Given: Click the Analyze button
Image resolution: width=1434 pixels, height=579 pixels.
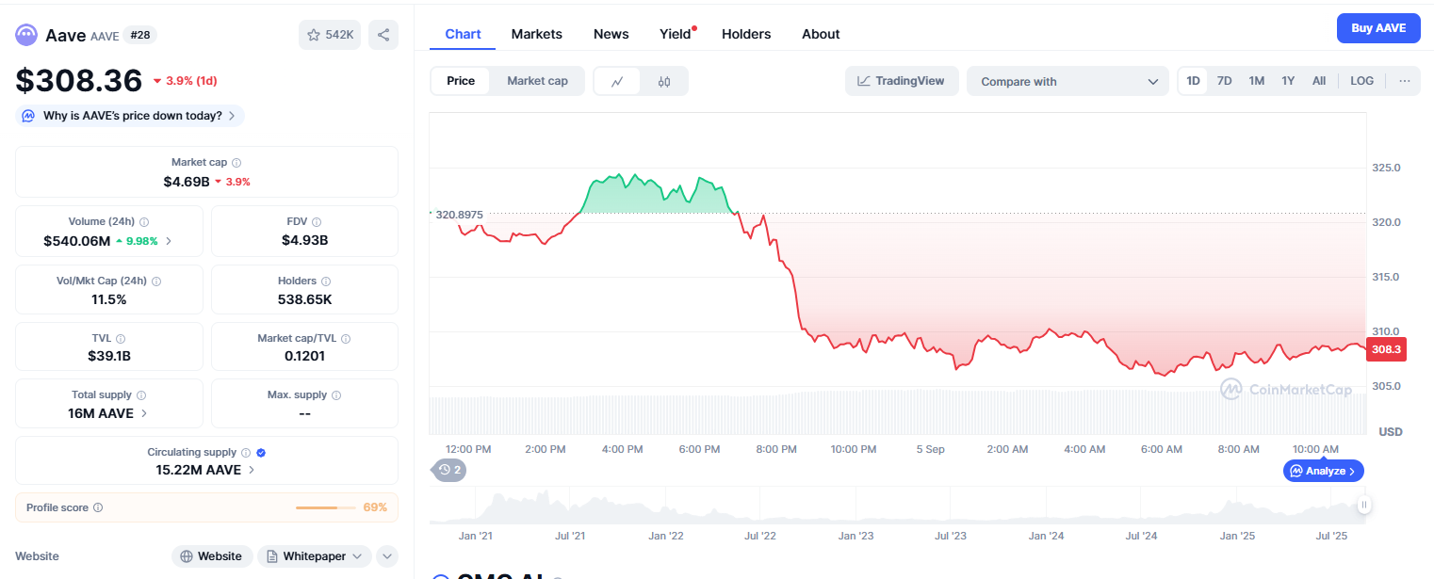Looking at the screenshot, I should click(1324, 471).
